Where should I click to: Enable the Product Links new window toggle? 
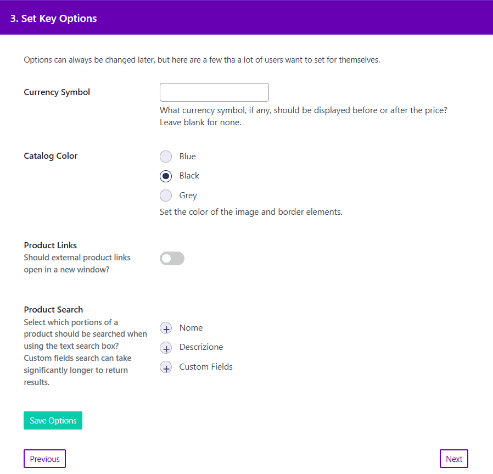point(172,258)
